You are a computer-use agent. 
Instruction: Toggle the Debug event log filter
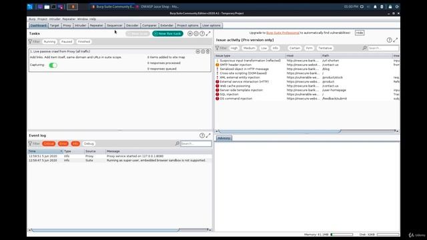(89, 143)
